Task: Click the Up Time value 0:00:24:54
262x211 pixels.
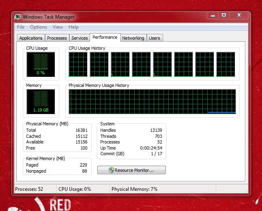Action: [151, 148]
